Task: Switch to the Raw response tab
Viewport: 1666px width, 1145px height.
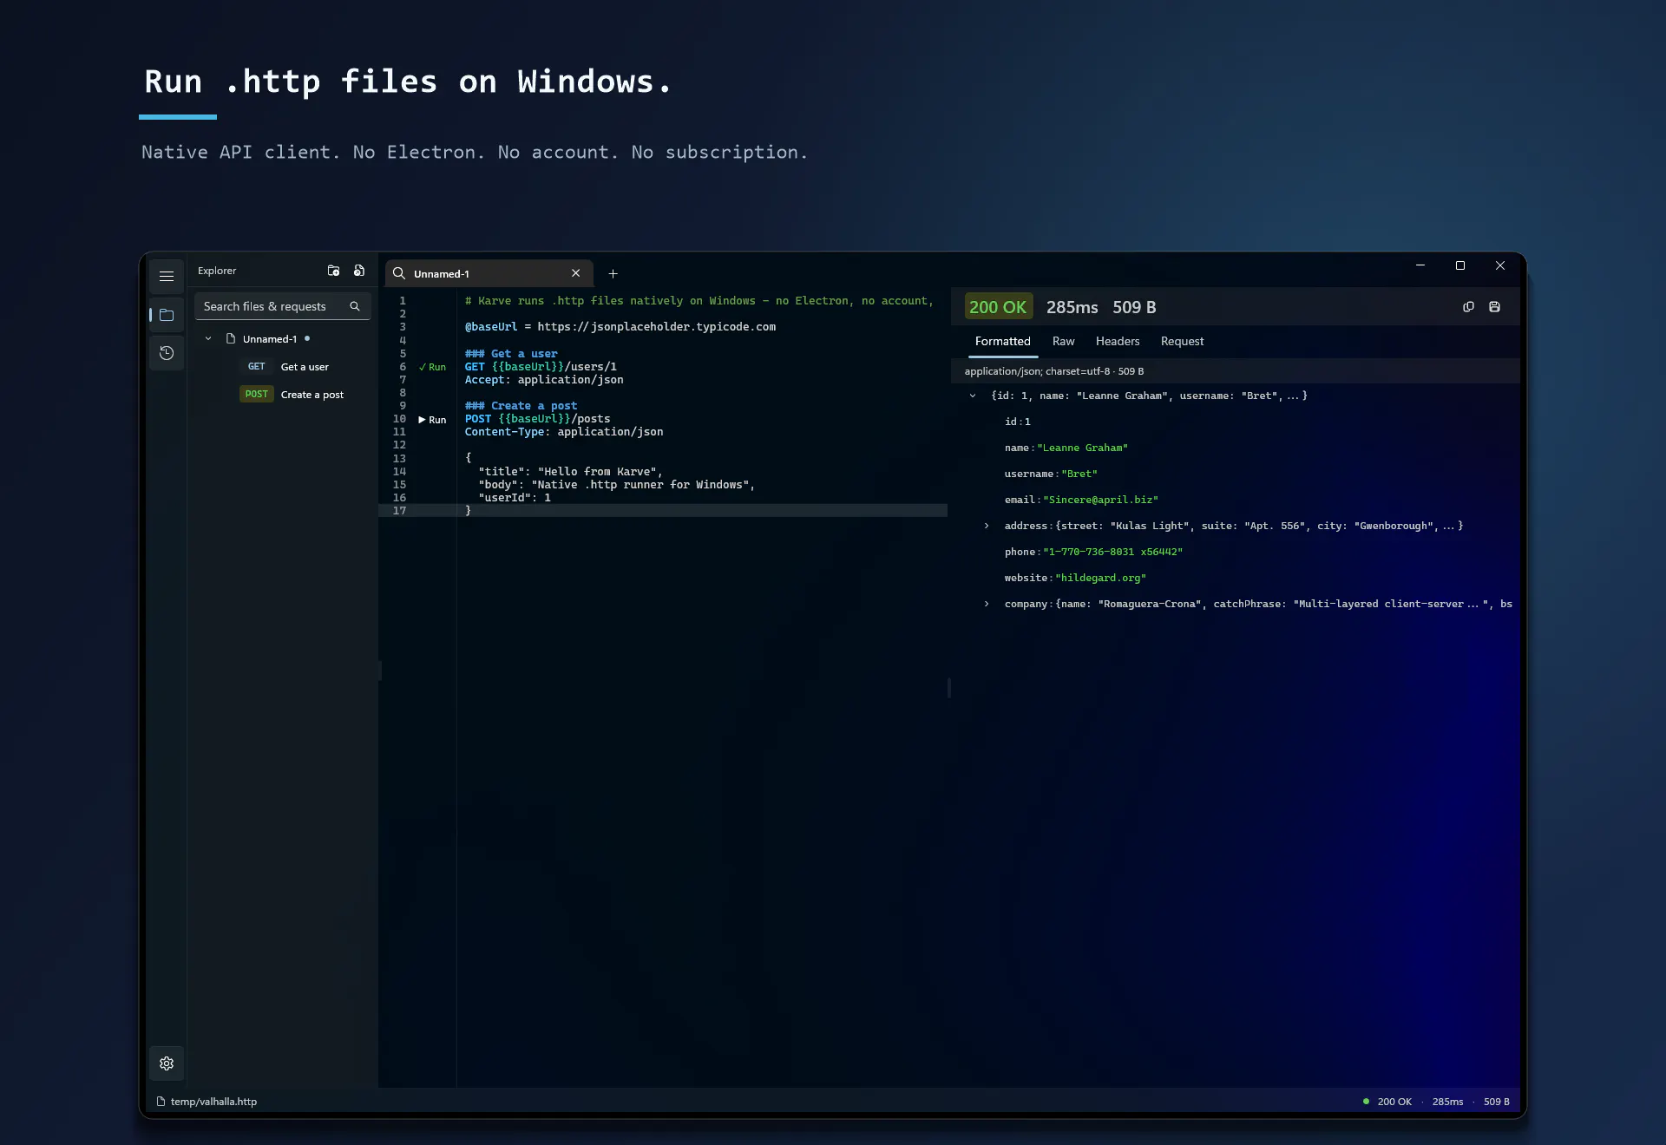Action: coord(1064,342)
